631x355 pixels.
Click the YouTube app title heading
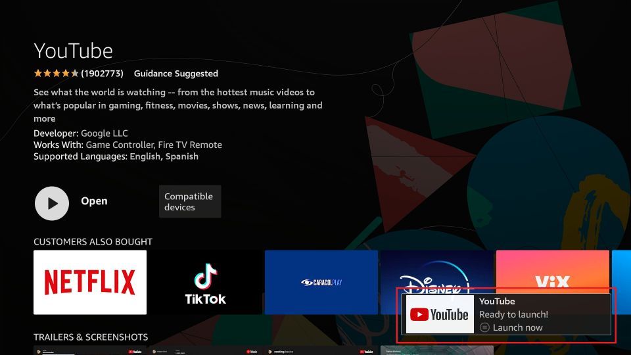point(73,51)
